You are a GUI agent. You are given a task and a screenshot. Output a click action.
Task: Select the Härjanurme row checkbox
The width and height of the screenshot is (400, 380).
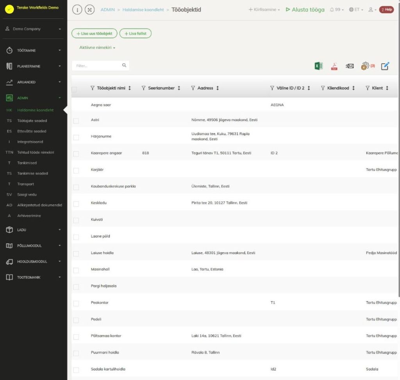pyautogui.click(x=76, y=137)
